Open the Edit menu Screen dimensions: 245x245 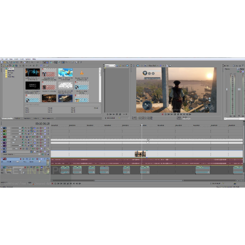[6, 59]
